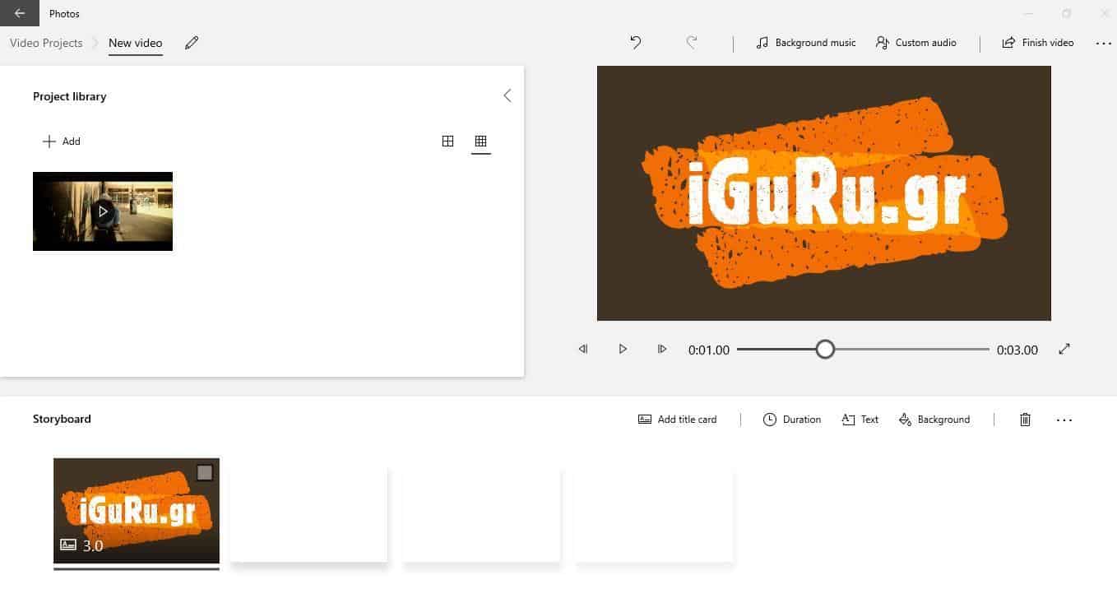
Task: Close the Photos window
Action: (1105, 13)
